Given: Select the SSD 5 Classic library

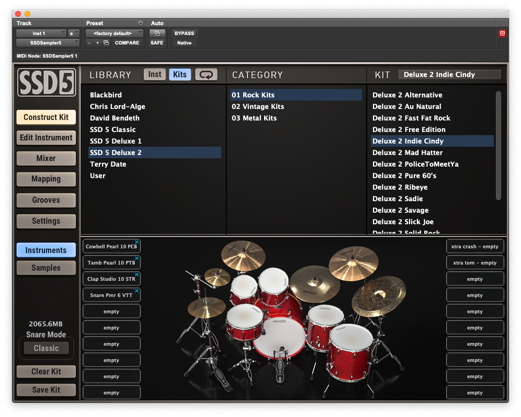Looking at the screenshot, I should [155, 129].
